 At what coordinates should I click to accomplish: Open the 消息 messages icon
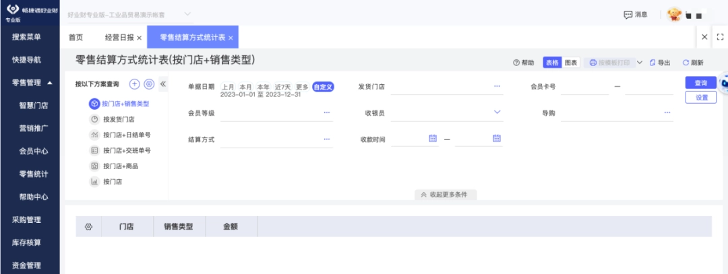628,15
